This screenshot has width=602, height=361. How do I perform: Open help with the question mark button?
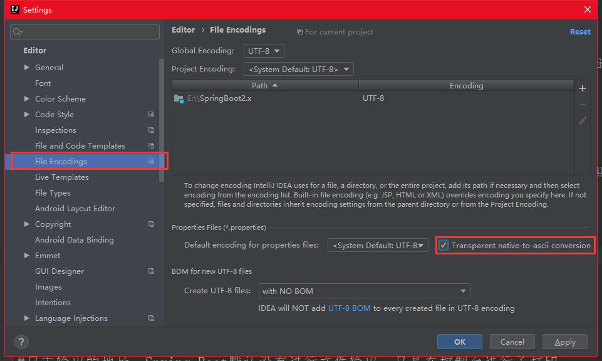[x=21, y=342]
